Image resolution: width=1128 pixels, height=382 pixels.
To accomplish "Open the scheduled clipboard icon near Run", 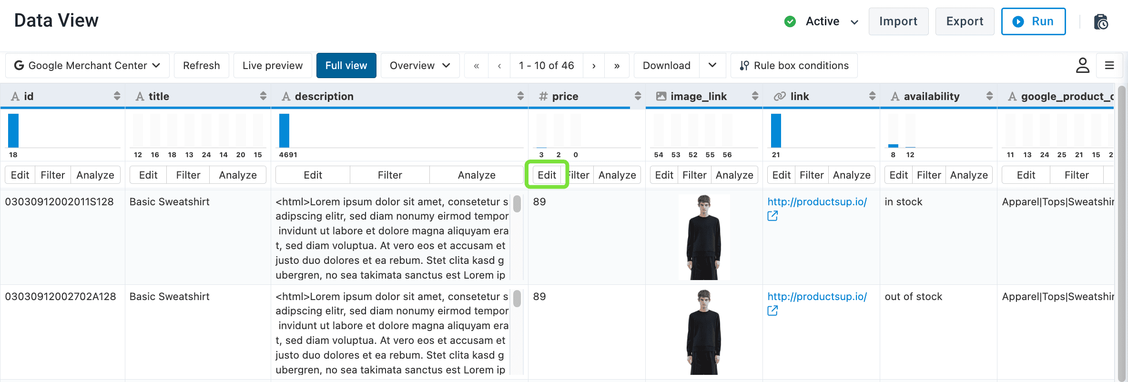I will pyautogui.click(x=1101, y=22).
